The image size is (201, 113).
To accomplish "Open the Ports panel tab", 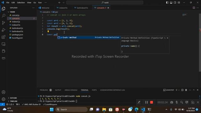I will click(x=94, y=90).
